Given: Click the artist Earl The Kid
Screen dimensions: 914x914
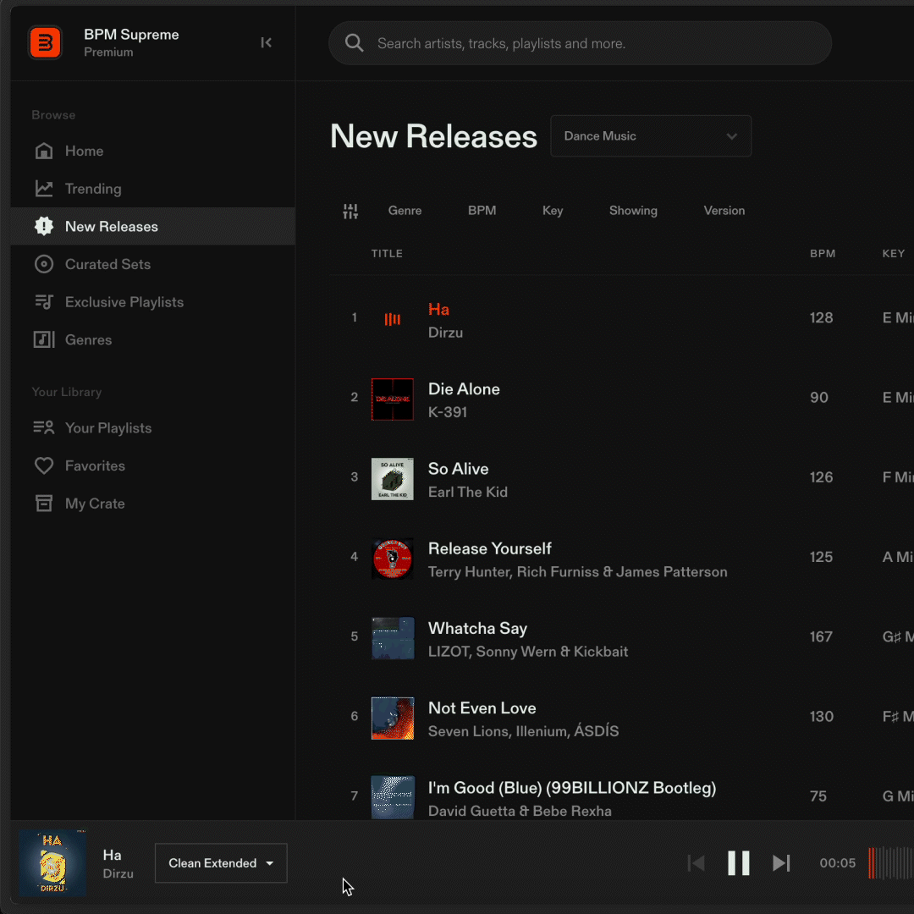Looking at the screenshot, I should click(467, 492).
